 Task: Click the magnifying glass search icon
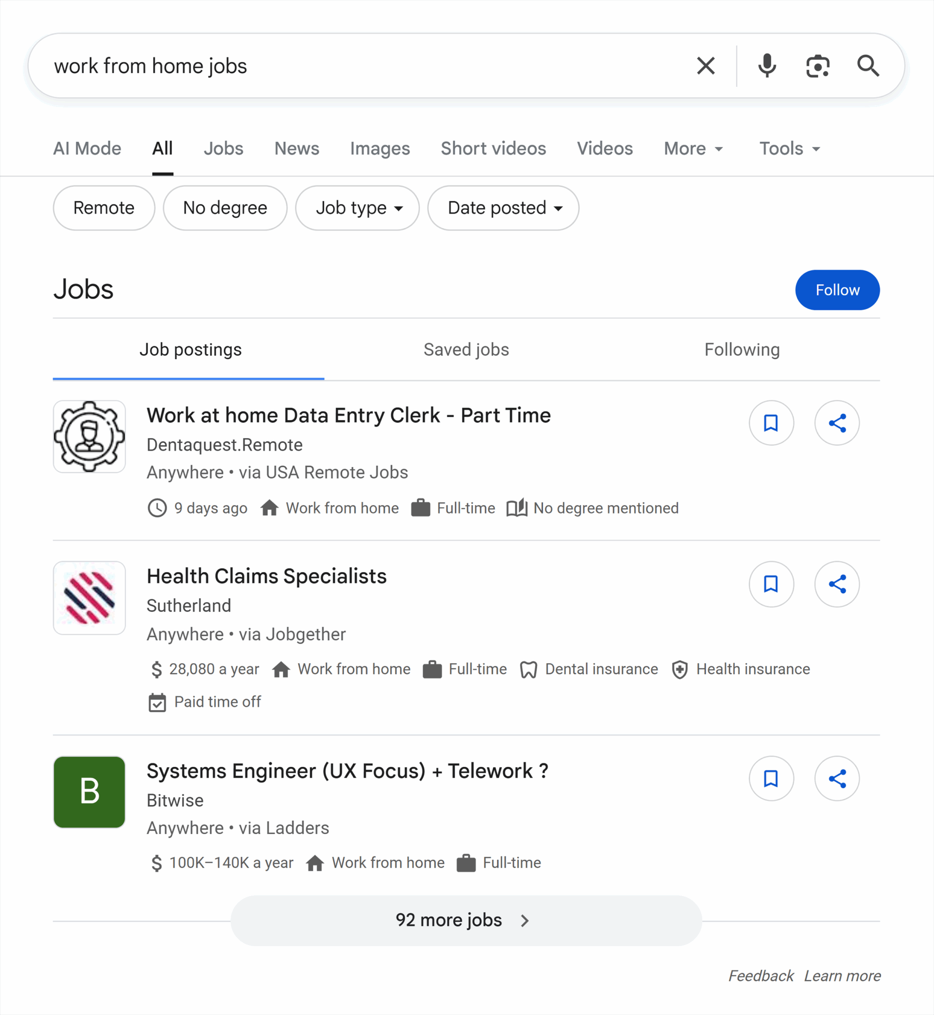[x=868, y=66]
